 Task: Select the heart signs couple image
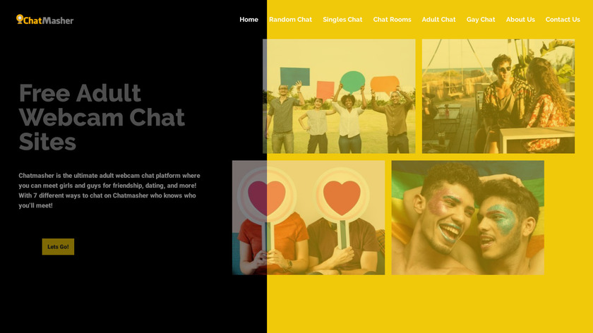click(309, 217)
